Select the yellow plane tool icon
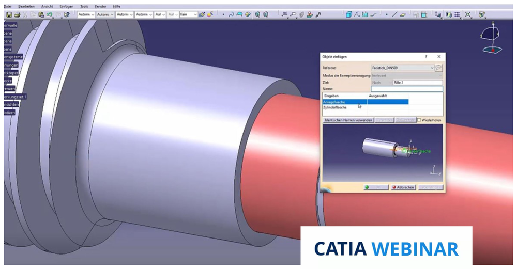 pos(403,15)
